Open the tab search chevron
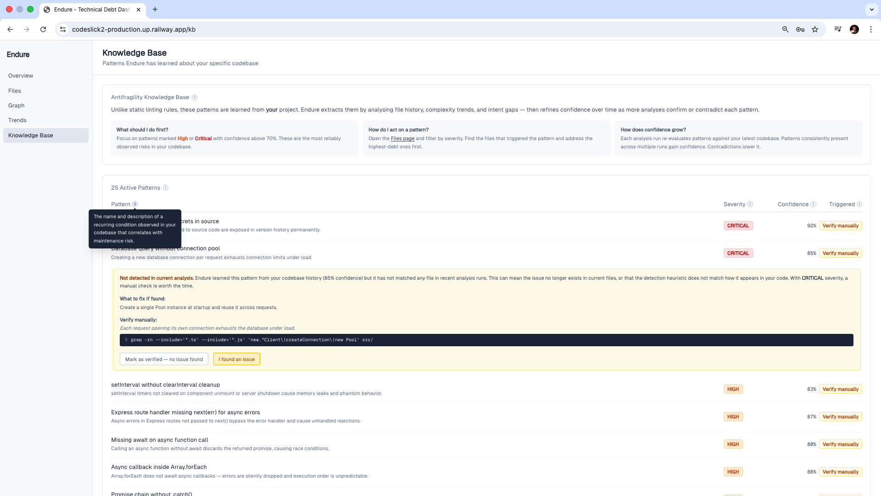881x496 pixels. click(x=871, y=10)
